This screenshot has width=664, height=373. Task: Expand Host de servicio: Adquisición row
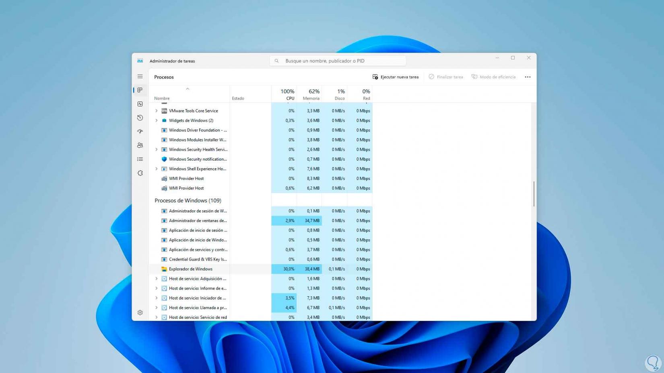tap(157, 279)
